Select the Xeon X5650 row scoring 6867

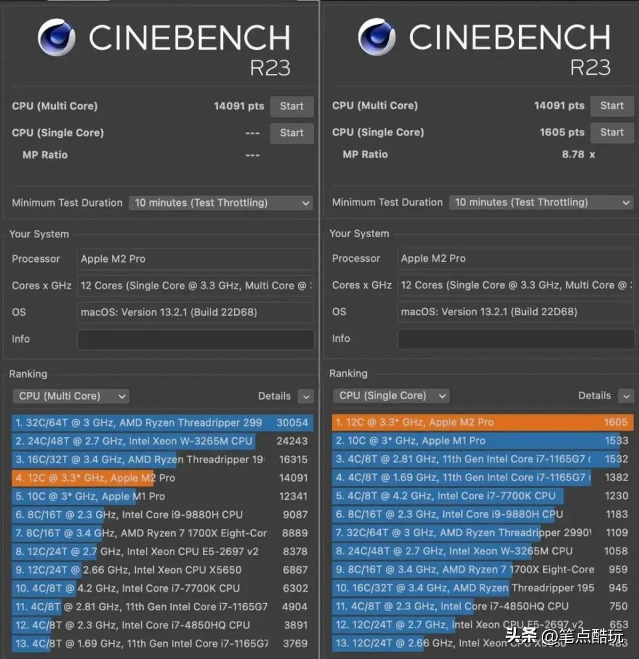(x=162, y=570)
